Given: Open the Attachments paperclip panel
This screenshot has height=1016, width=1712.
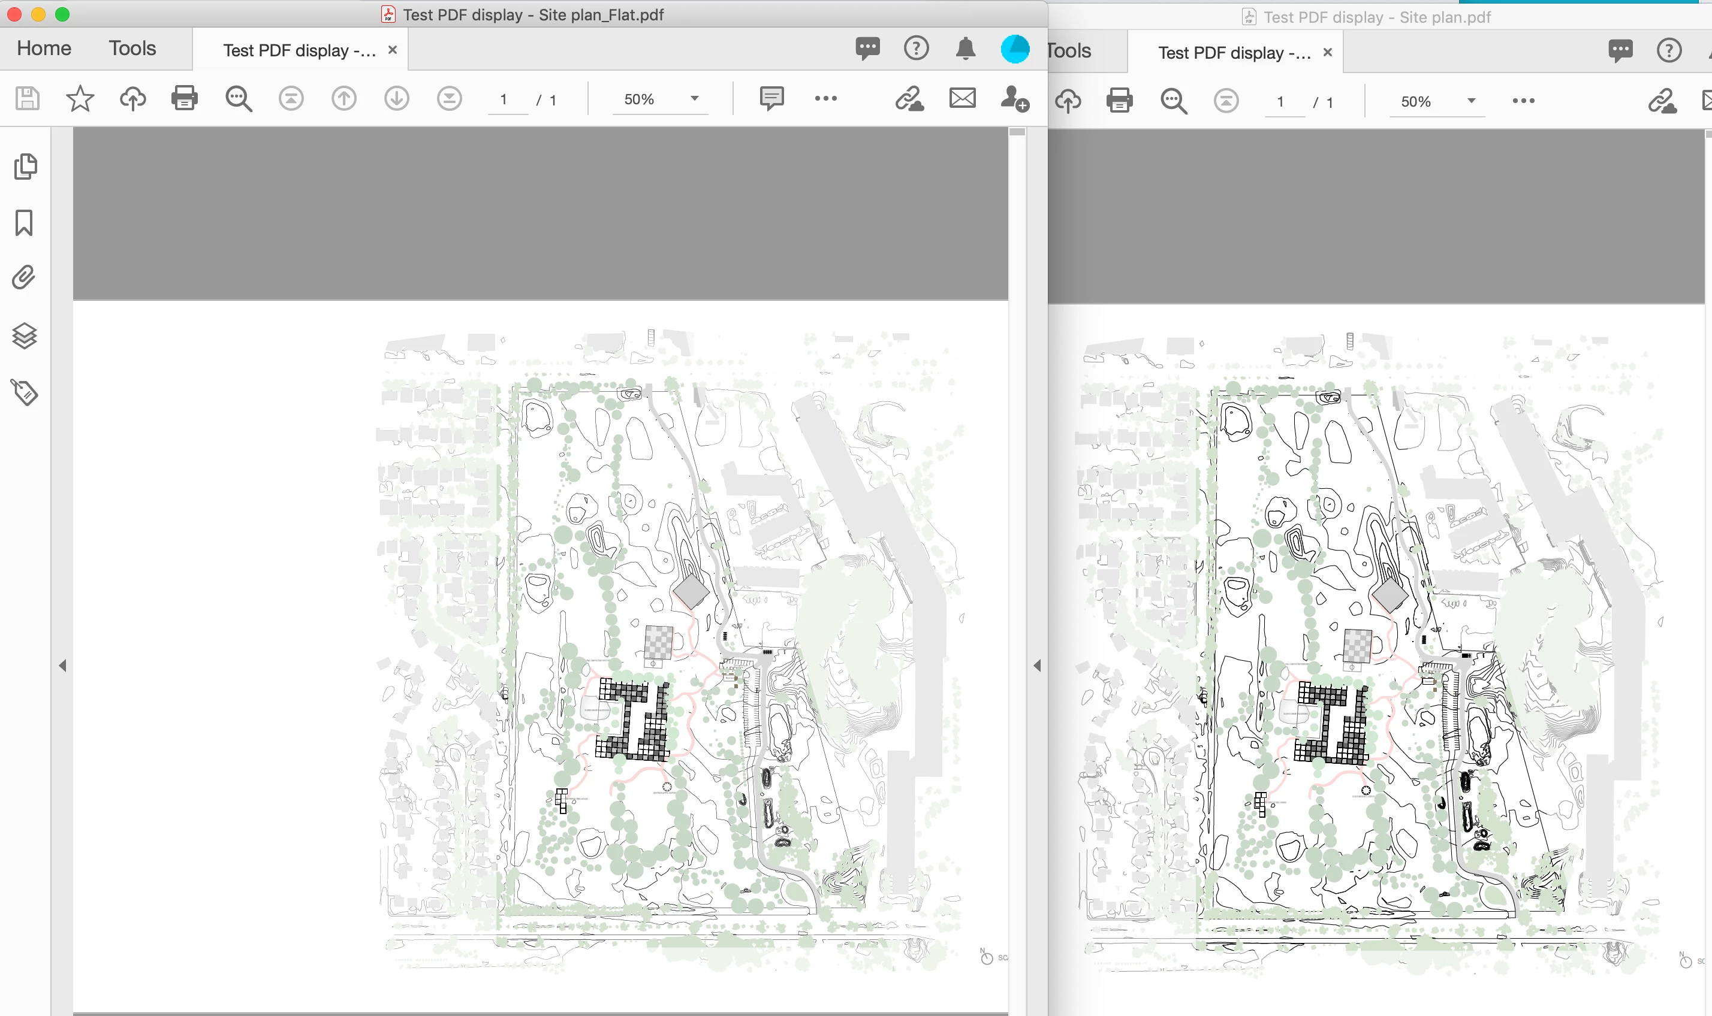Looking at the screenshot, I should [25, 278].
